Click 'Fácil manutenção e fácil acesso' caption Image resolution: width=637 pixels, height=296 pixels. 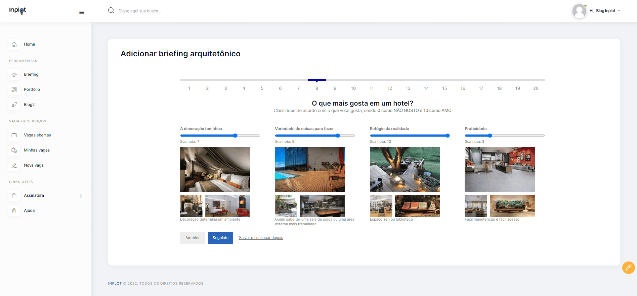tap(492, 220)
